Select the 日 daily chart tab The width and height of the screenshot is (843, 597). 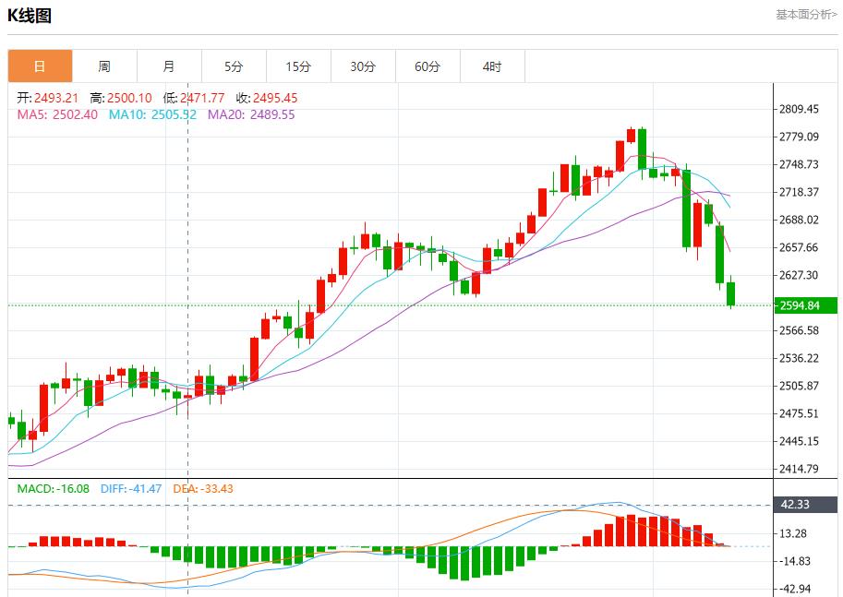[x=40, y=66]
